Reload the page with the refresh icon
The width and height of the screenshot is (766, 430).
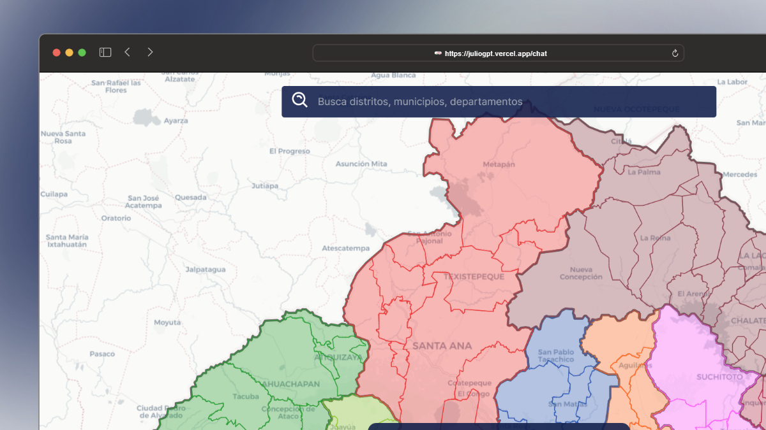[675, 54]
